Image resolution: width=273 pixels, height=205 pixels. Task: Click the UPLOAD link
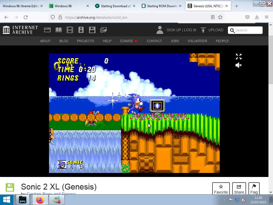[216, 30]
